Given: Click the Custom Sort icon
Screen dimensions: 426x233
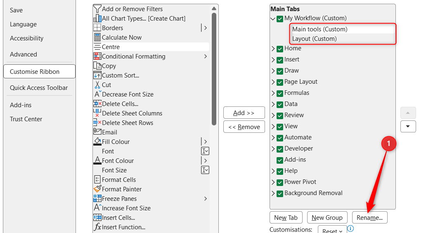Looking at the screenshot, I should (x=97, y=75).
